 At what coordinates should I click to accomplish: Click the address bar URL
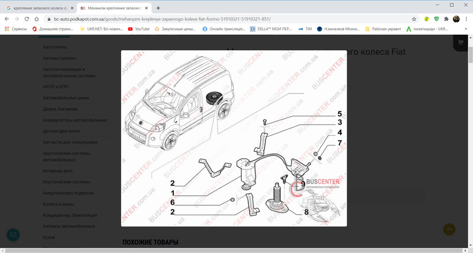[x=162, y=19]
